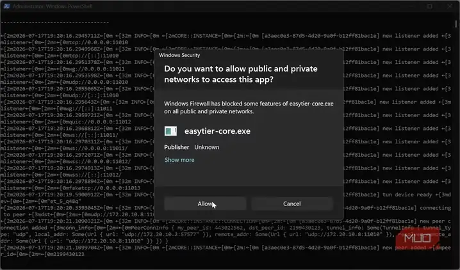
Task: Click the MUO watermark logo
Action: pos(418,239)
